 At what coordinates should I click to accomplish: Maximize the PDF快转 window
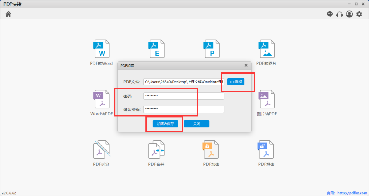pos(356,4)
